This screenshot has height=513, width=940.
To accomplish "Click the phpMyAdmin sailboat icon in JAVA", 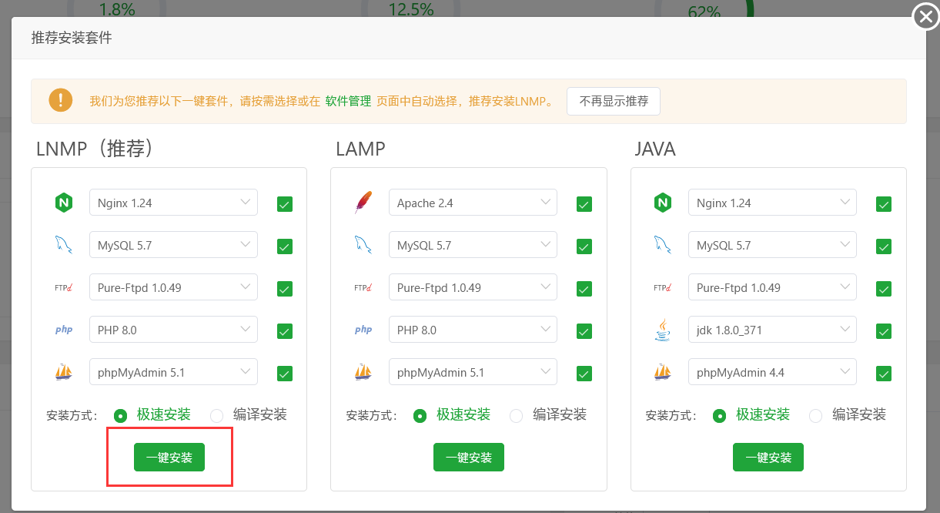I will (x=662, y=372).
